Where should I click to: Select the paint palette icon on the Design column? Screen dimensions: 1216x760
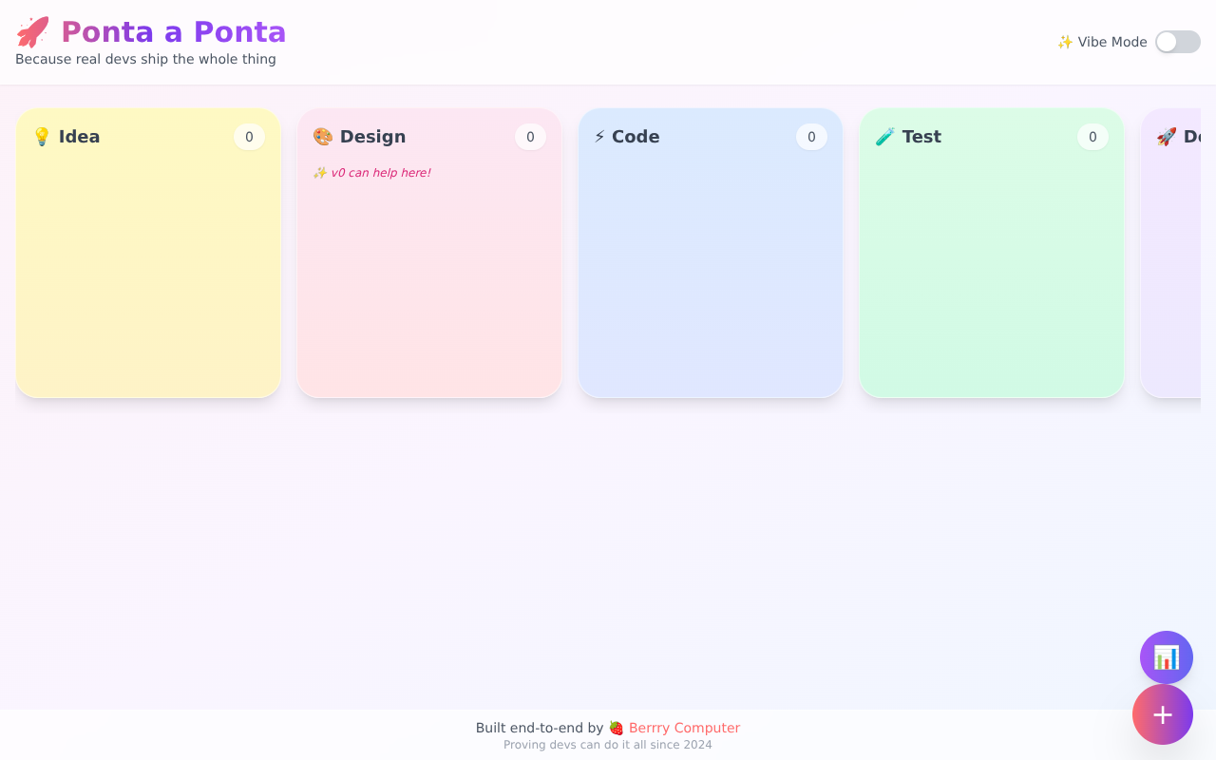tap(322, 136)
